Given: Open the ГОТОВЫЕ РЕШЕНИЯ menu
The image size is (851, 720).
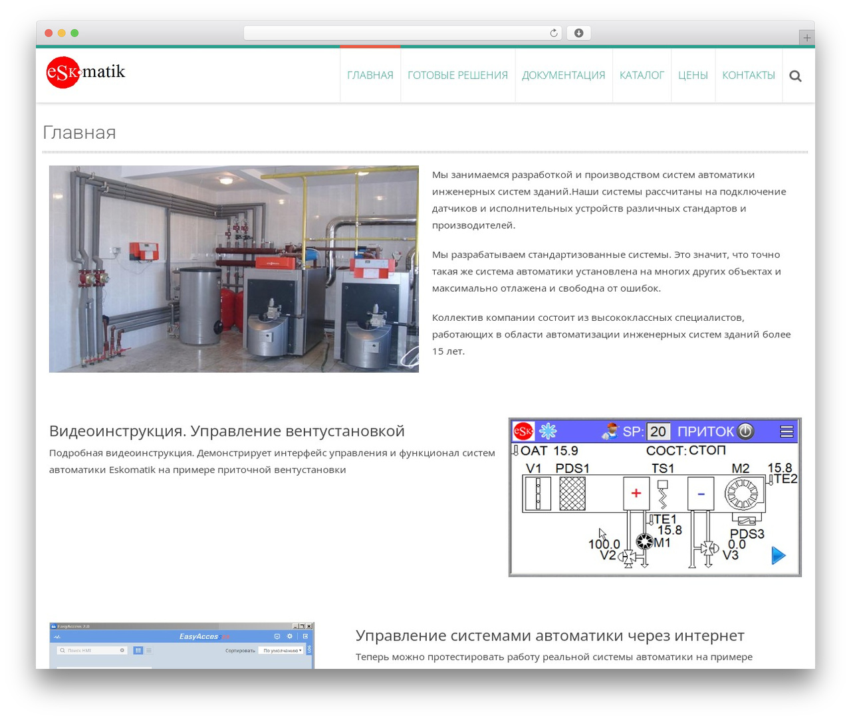Looking at the screenshot, I should click(x=457, y=76).
